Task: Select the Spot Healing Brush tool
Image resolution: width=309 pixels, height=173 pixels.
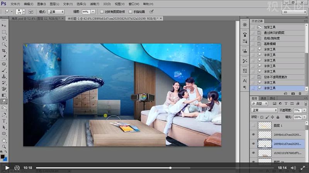Action: click(4, 64)
